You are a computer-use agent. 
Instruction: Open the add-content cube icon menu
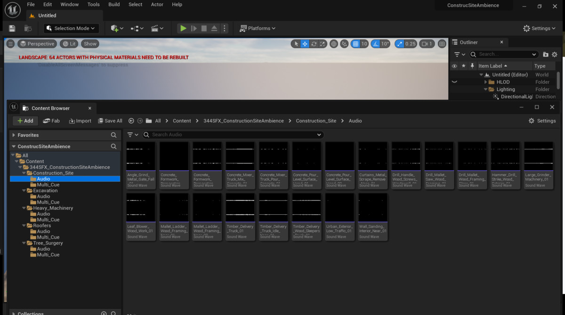116,28
